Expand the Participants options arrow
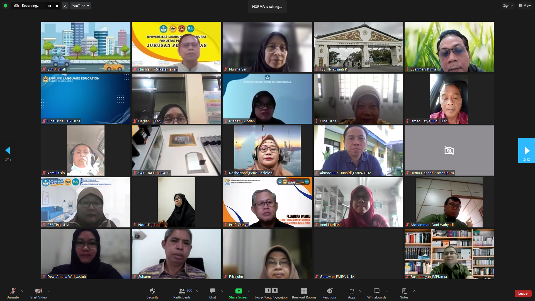This screenshot has height=301, width=535. [x=197, y=291]
